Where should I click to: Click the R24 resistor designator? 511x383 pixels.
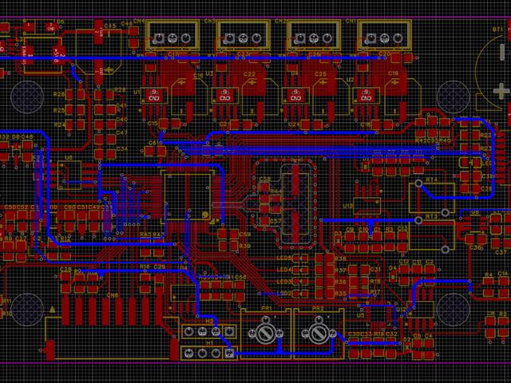[x=59, y=124]
